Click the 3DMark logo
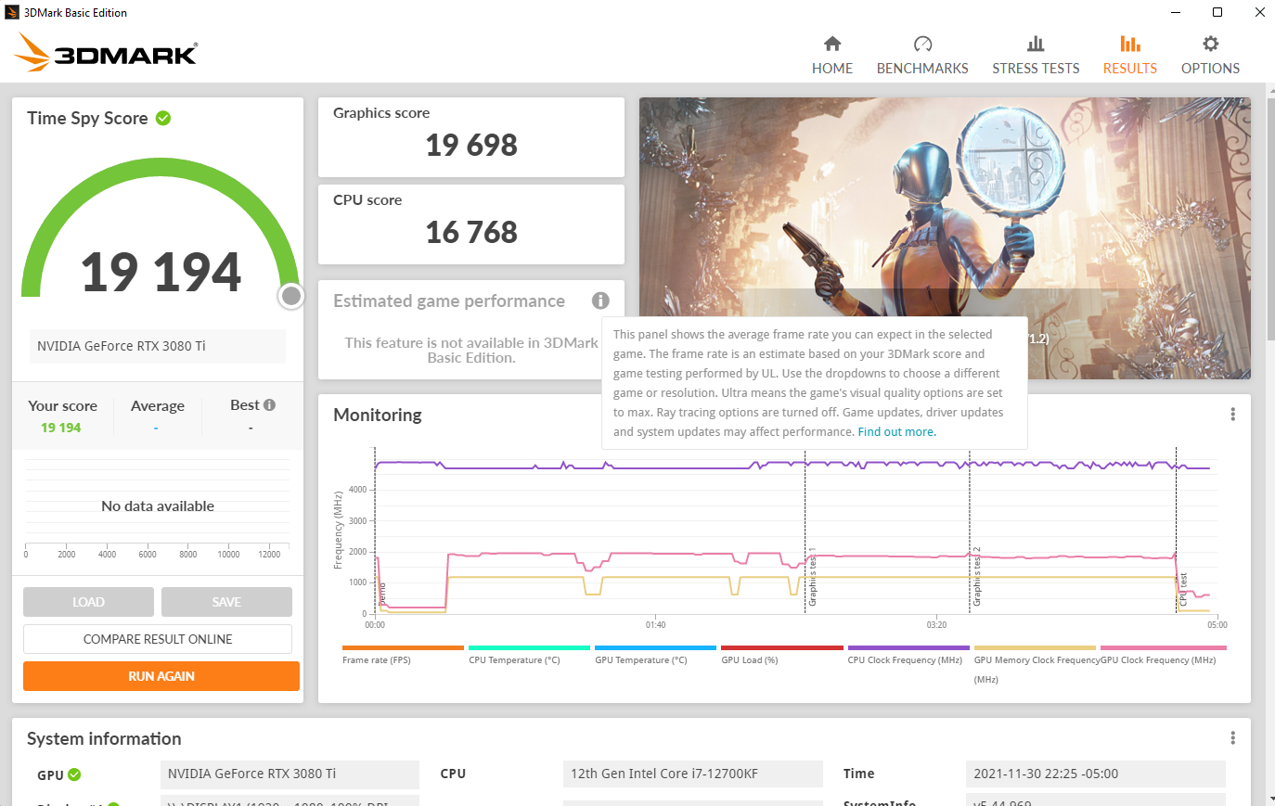Screen dimensions: 1275x806 (106, 53)
